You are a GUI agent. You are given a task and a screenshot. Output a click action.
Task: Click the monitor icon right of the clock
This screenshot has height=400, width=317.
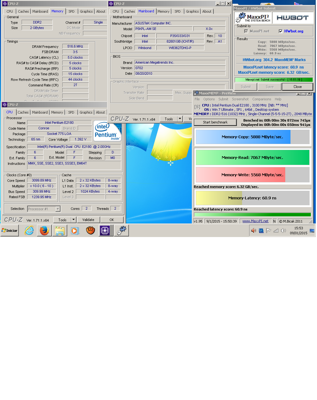(x=312, y=231)
